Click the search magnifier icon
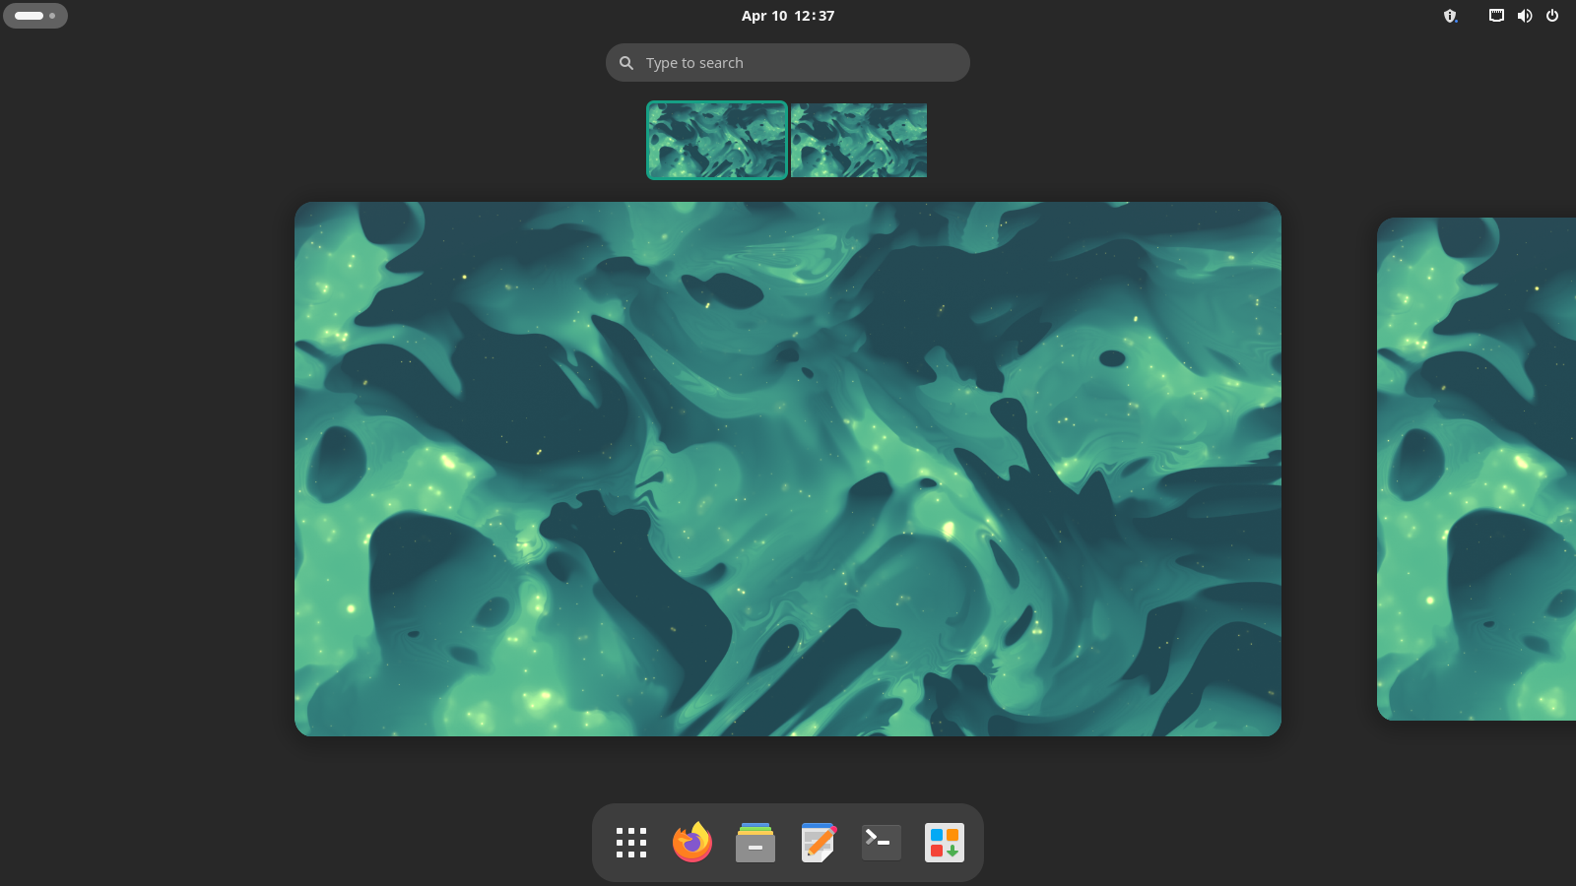The image size is (1576, 886). [x=626, y=63]
